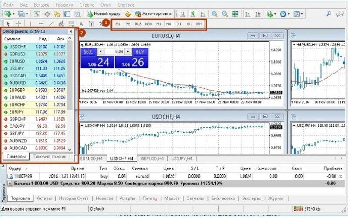Click the New Order (Новый ордер) button
This screenshot has width=348, height=218.
coord(104,14)
